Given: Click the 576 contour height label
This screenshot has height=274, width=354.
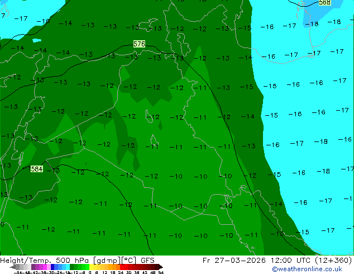Looking at the screenshot, I should tap(139, 44).
